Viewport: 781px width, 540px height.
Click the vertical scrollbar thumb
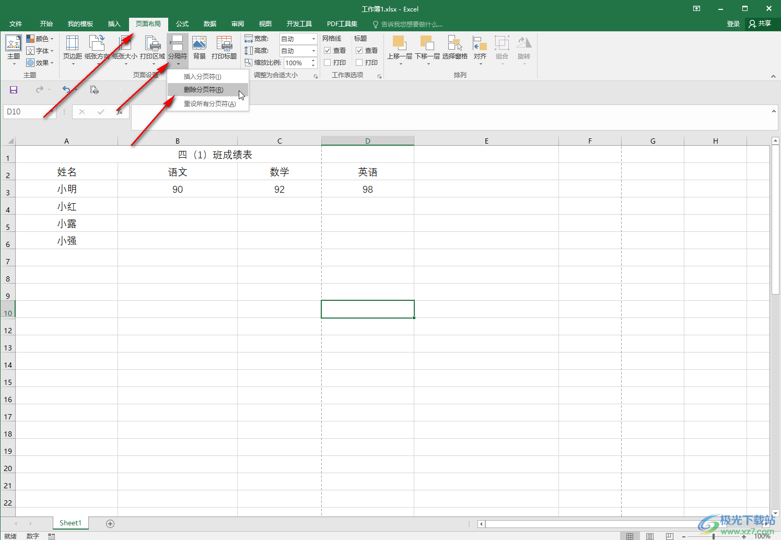[x=775, y=220]
